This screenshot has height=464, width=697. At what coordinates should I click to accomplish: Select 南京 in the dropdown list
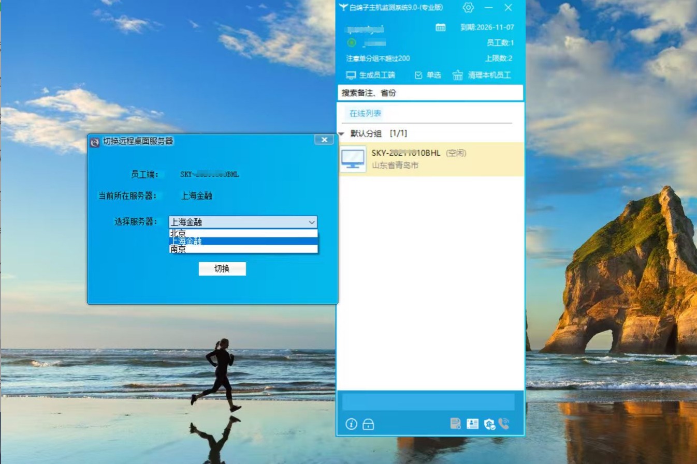(242, 249)
